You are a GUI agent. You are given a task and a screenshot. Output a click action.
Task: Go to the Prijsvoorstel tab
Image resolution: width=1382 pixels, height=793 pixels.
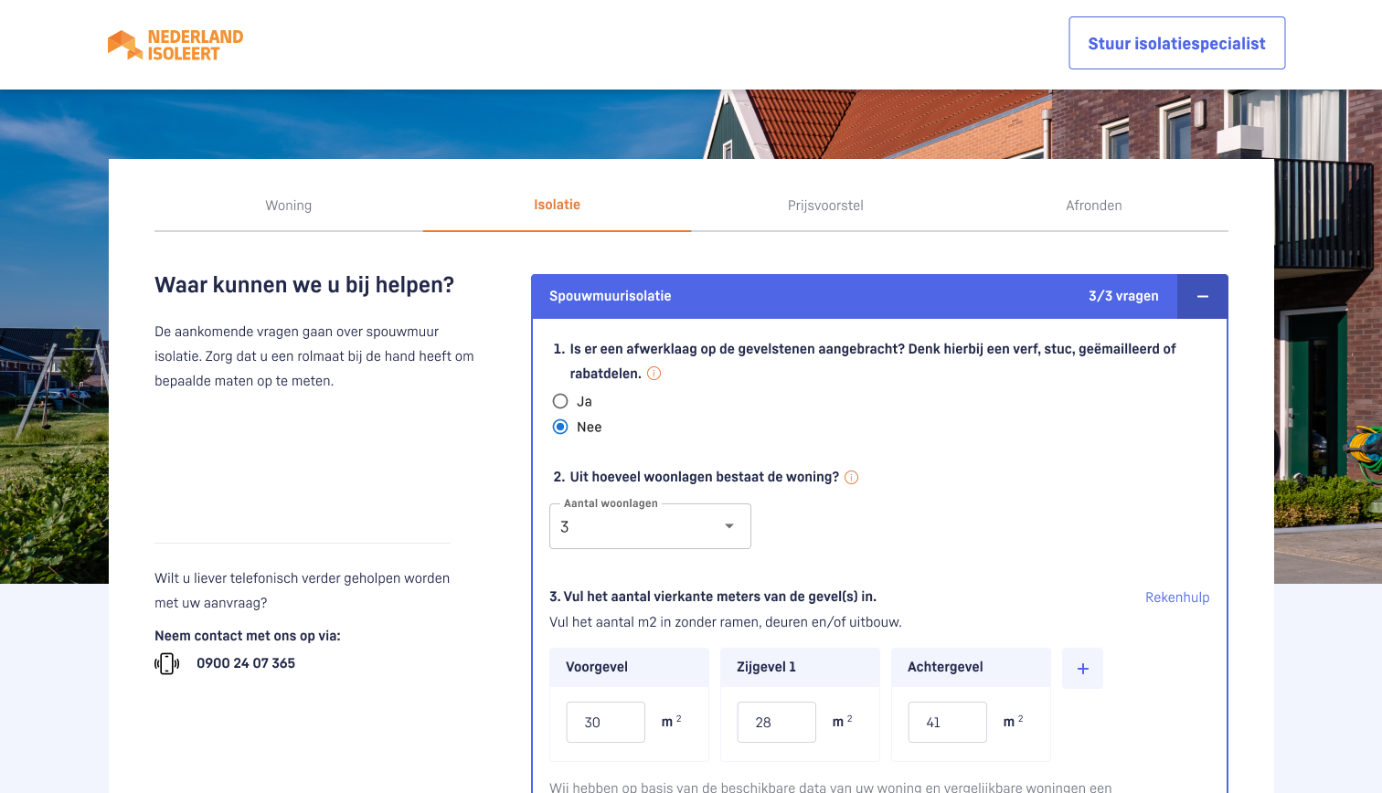[825, 206]
